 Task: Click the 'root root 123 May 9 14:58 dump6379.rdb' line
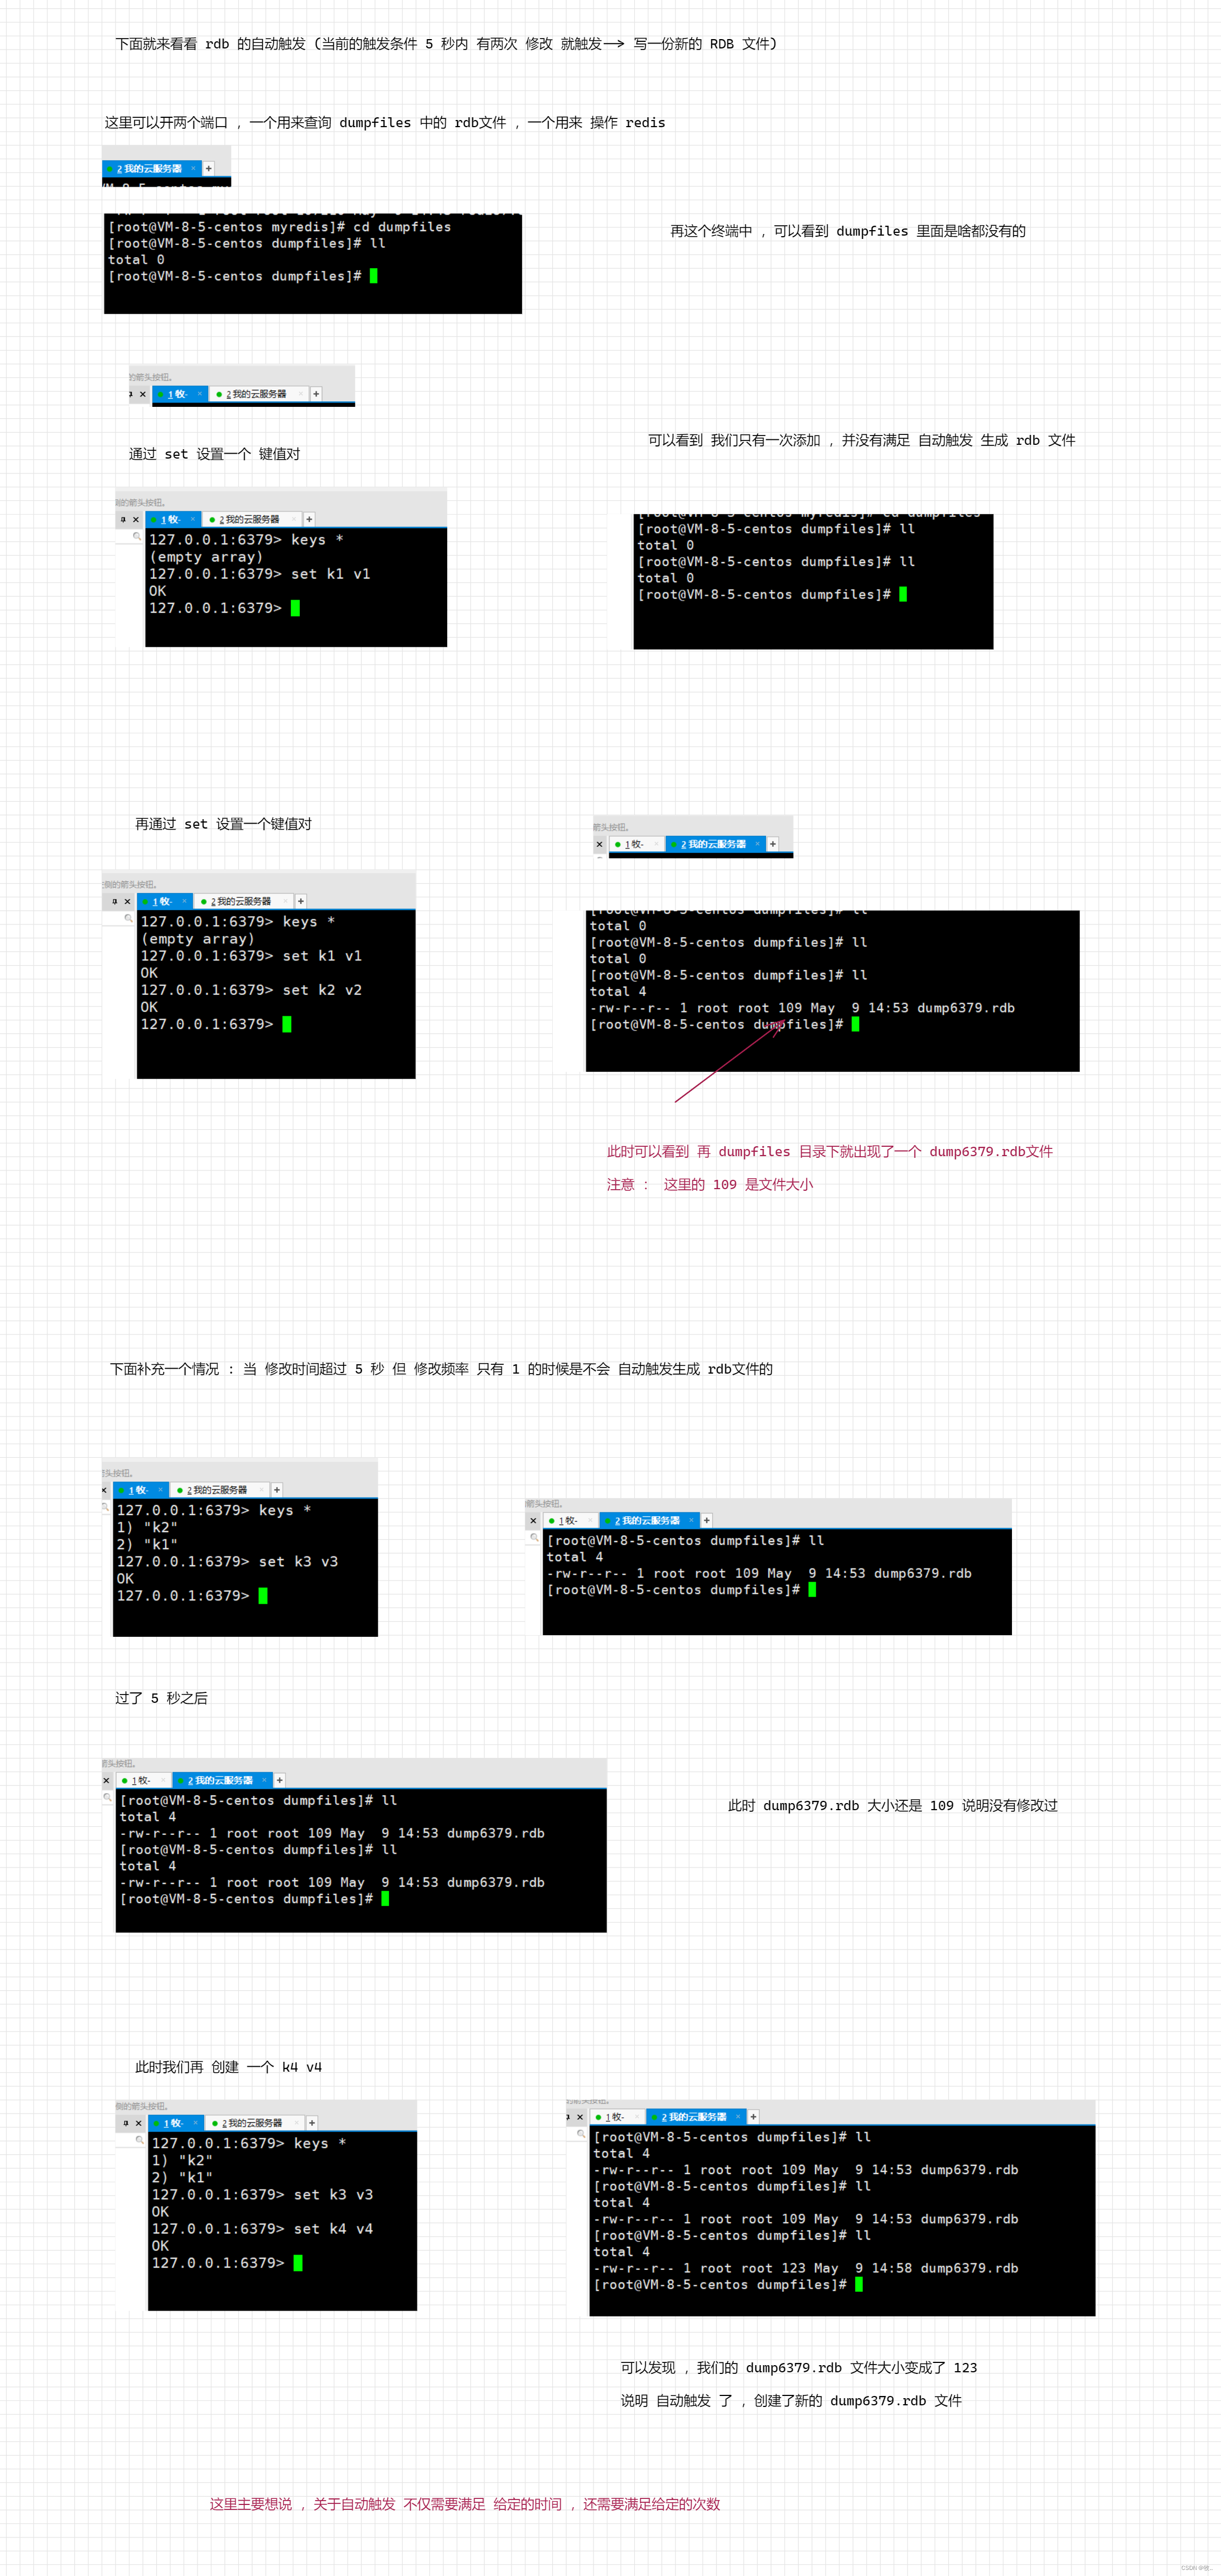point(805,2267)
